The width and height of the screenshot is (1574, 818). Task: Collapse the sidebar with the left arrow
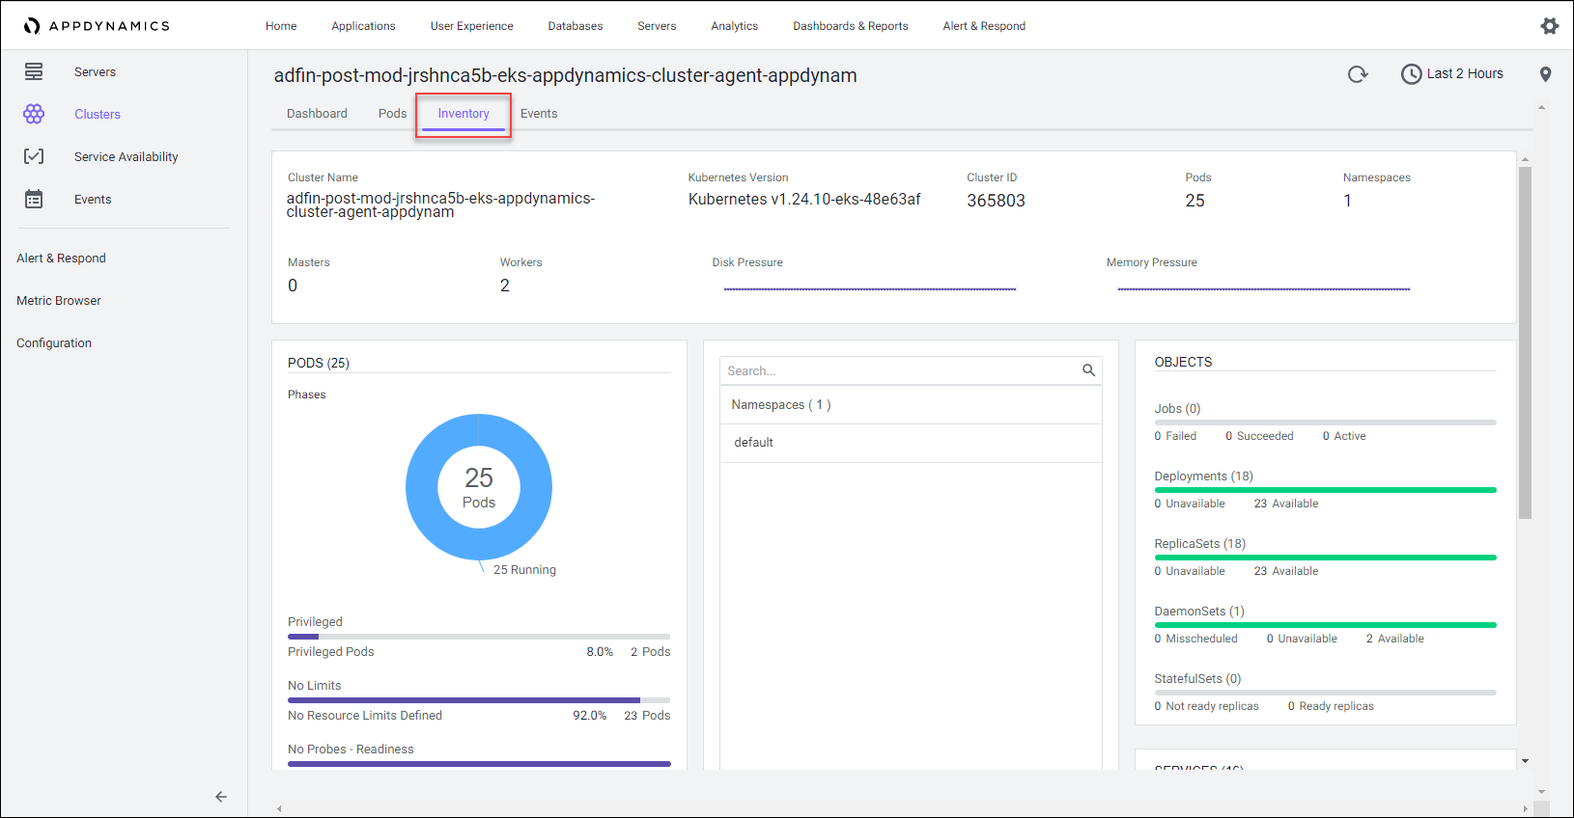(221, 797)
